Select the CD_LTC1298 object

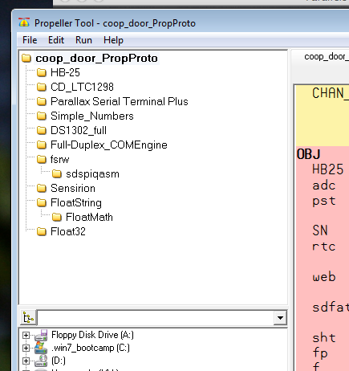pyautogui.click(x=82, y=87)
